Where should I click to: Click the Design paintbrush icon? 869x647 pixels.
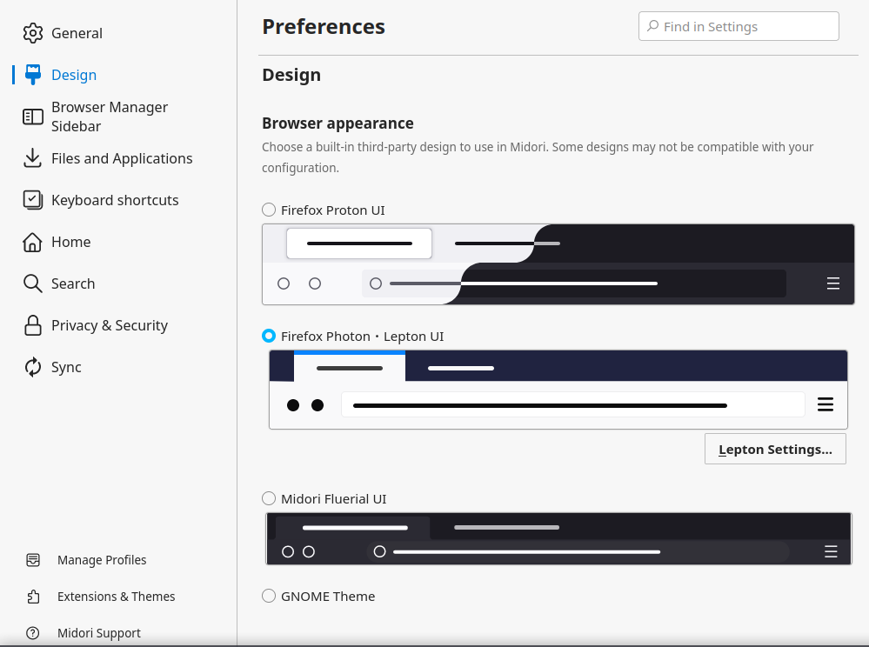(33, 75)
